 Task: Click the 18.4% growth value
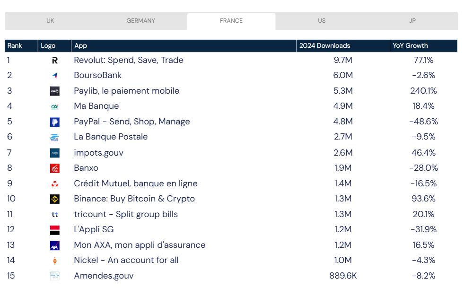423,106
